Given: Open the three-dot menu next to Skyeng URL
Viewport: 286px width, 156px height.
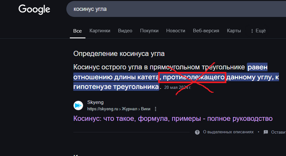Looking at the screenshot, I should coord(155,109).
